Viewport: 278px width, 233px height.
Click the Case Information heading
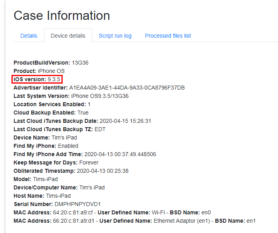click(x=62, y=15)
